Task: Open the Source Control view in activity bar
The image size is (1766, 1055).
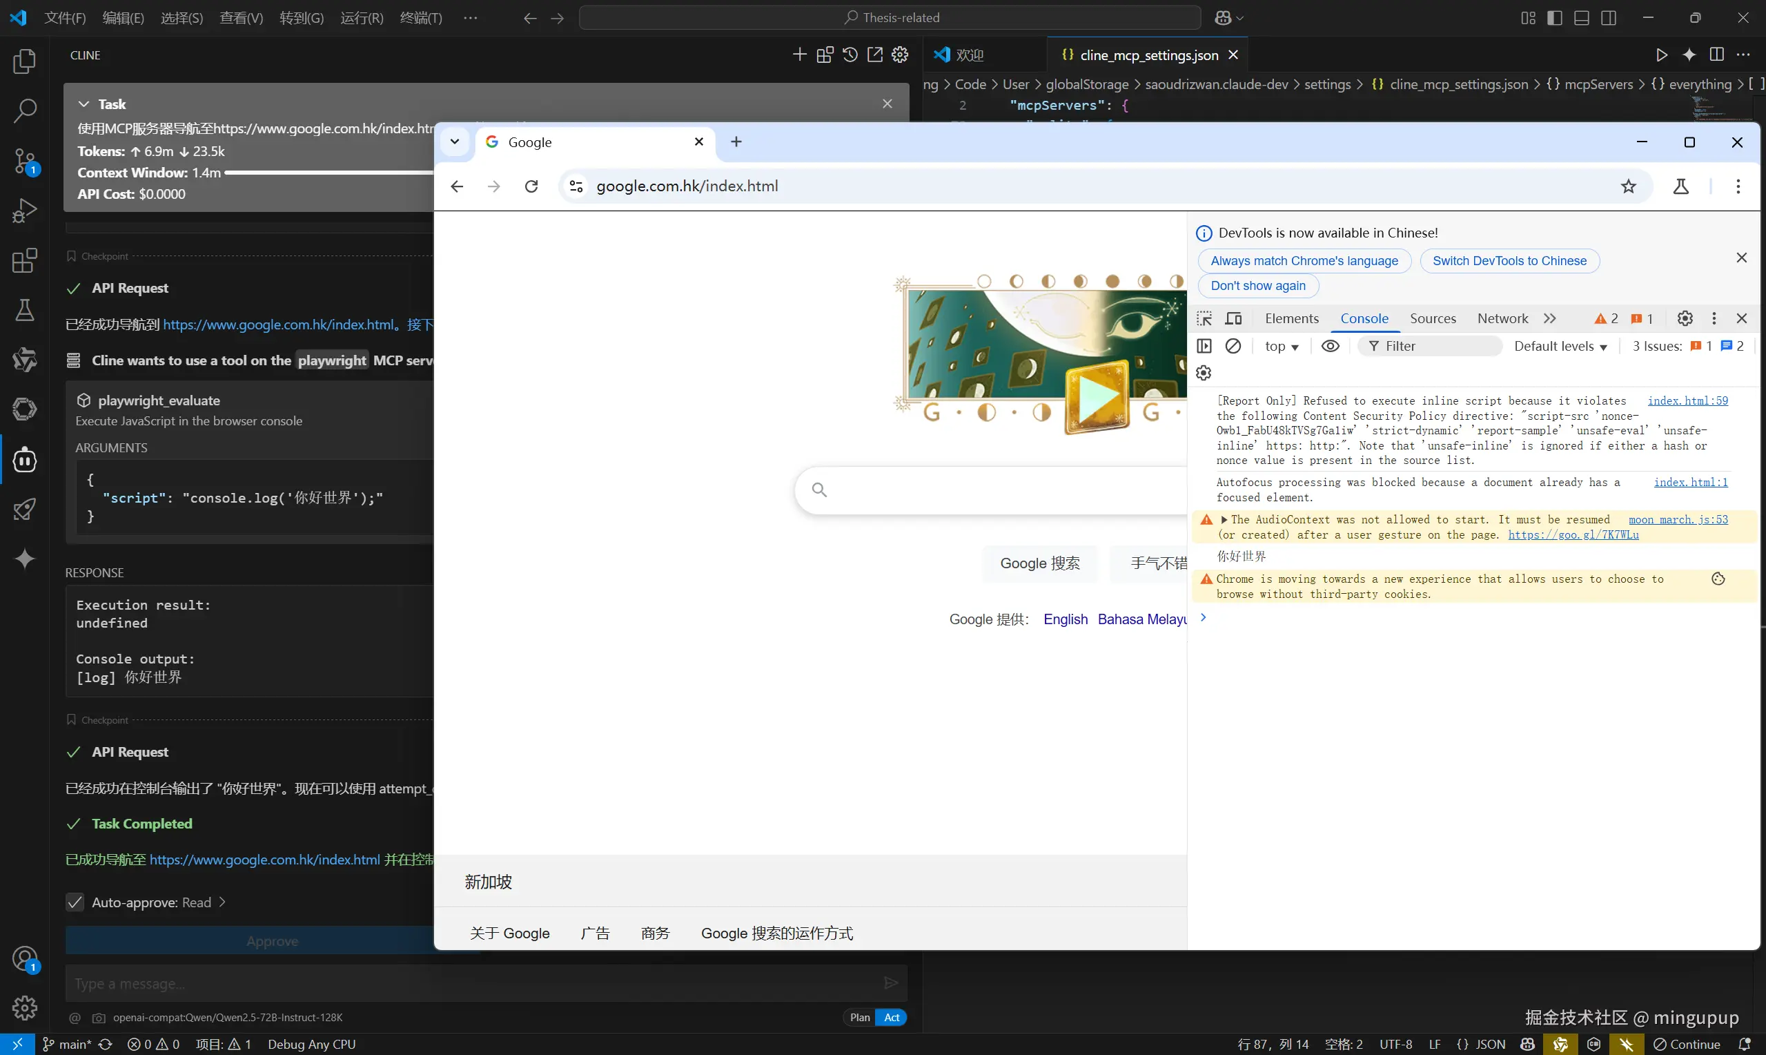Action: click(x=25, y=161)
